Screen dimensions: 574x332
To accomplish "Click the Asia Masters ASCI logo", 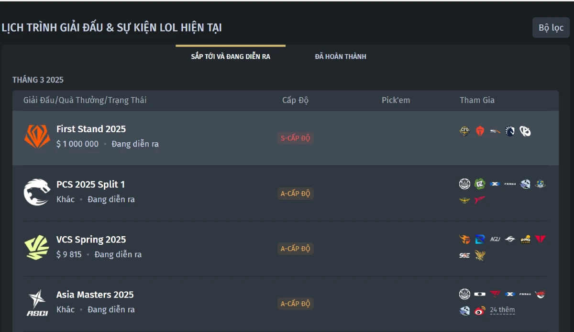I will [x=37, y=303].
